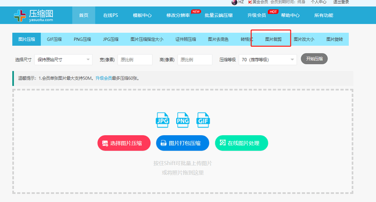
Task: Click the PNG file format icon
Action: (182, 120)
